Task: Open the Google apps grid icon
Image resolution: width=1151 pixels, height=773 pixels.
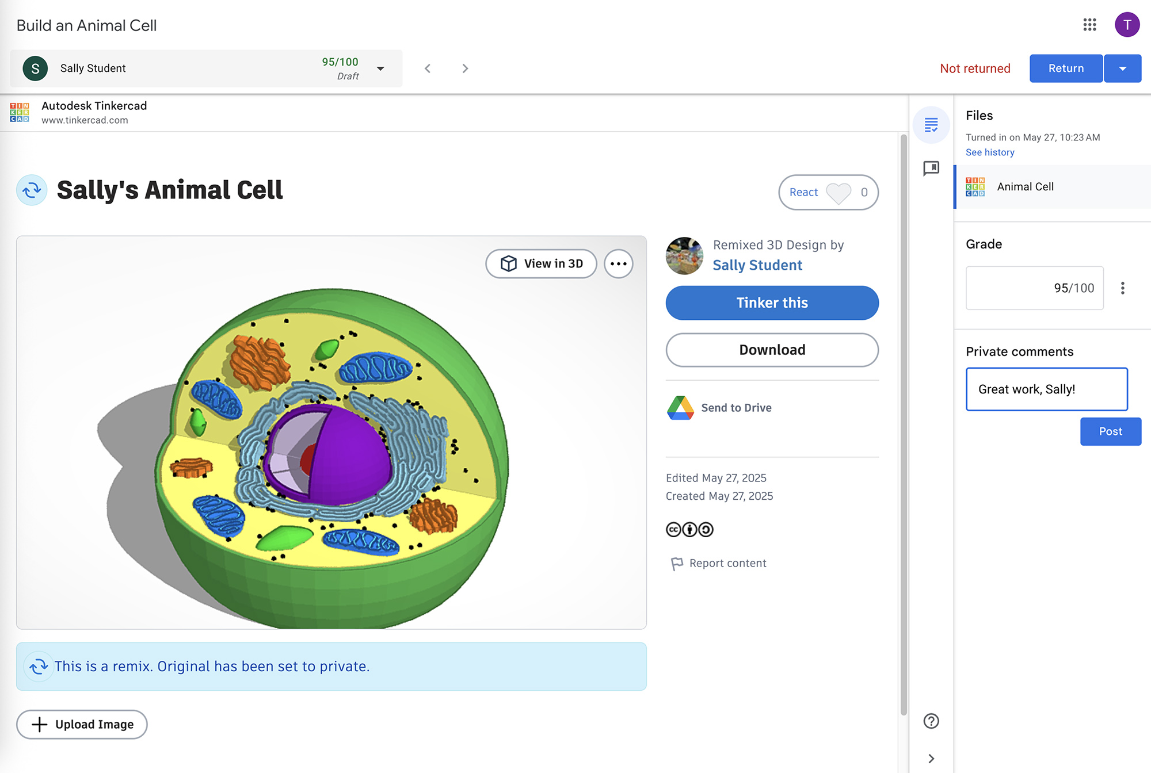Action: pos(1089,25)
